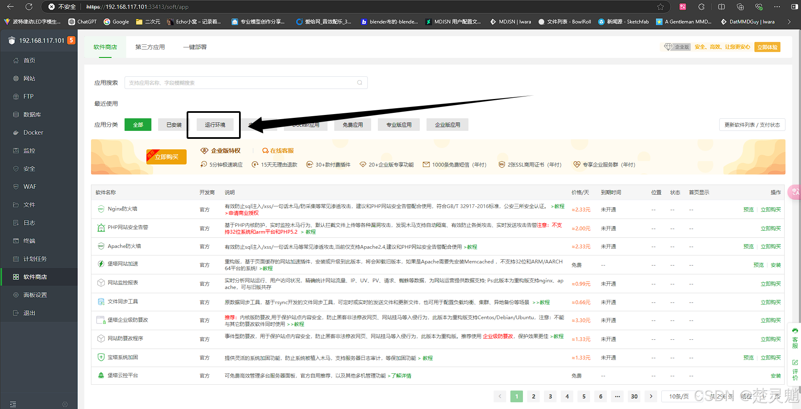Filter by 免费应用 category
The image size is (801, 409).
(353, 125)
